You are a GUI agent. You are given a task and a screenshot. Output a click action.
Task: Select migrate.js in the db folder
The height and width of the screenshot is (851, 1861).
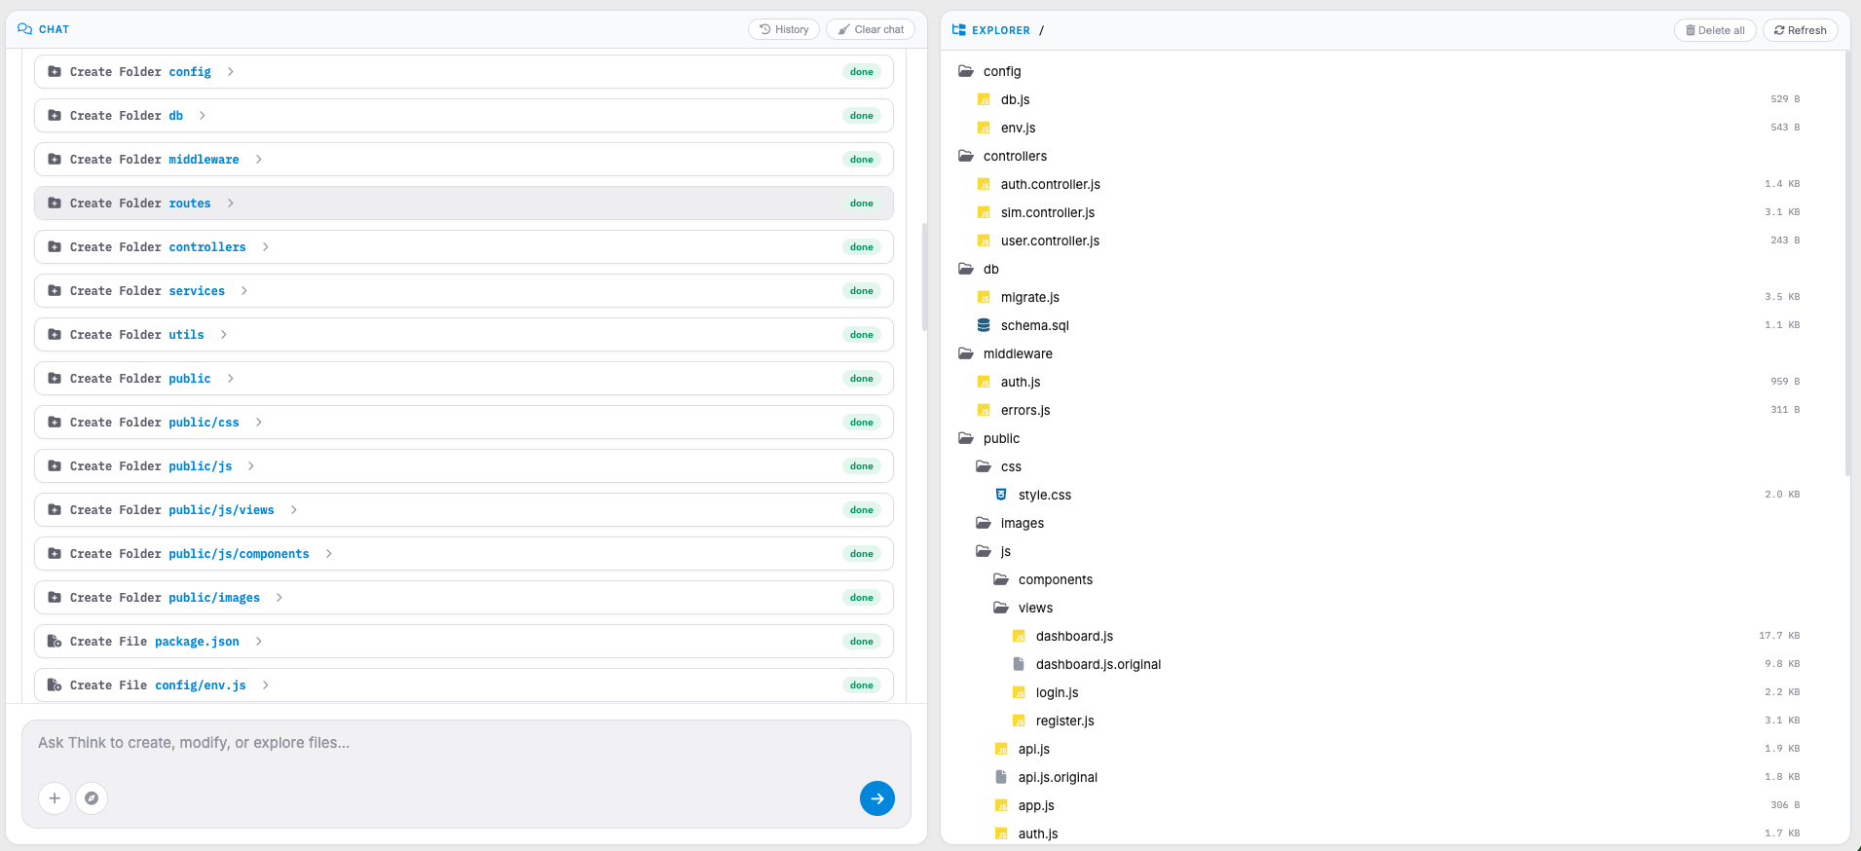tap(1029, 297)
